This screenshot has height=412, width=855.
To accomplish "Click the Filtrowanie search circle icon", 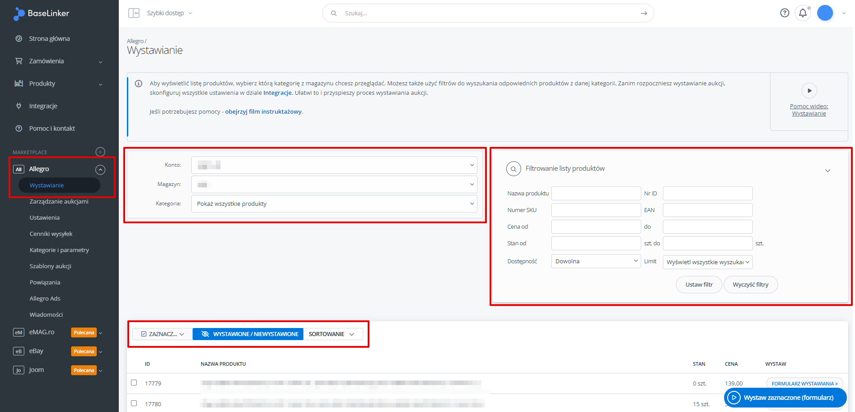I will (x=513, y=169).
